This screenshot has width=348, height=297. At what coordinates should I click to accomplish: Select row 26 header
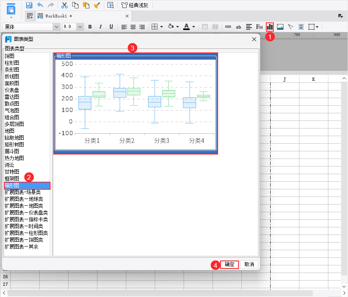click(5, 277)
